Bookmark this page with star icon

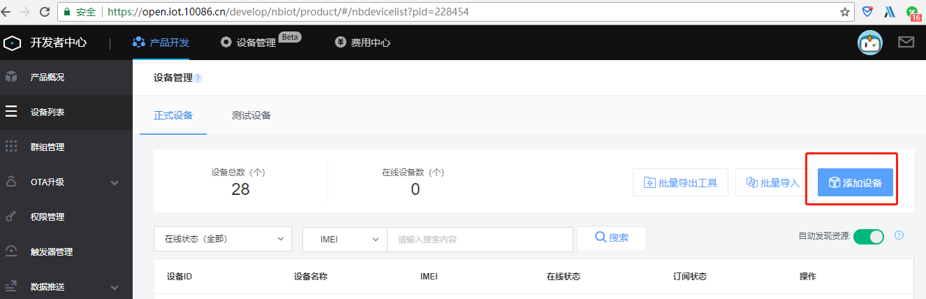(845, 12)
